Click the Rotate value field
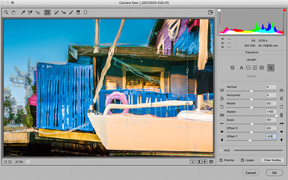 coord(271,103)
